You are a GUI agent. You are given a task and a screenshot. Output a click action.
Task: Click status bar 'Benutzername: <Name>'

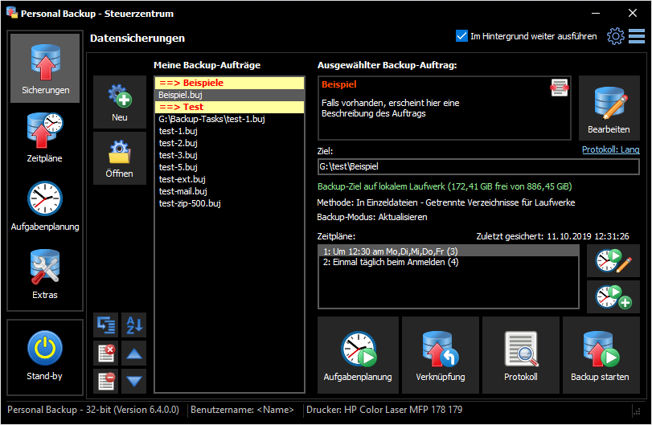click(x=242, y=410)
